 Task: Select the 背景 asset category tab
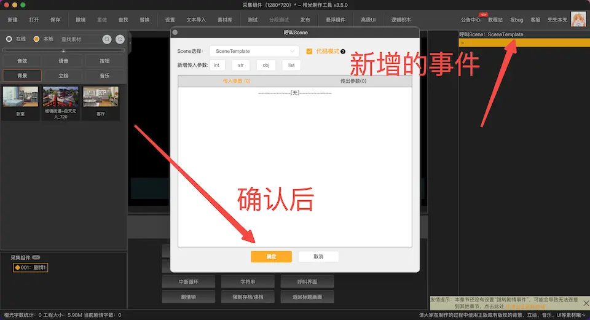[22, 76]
